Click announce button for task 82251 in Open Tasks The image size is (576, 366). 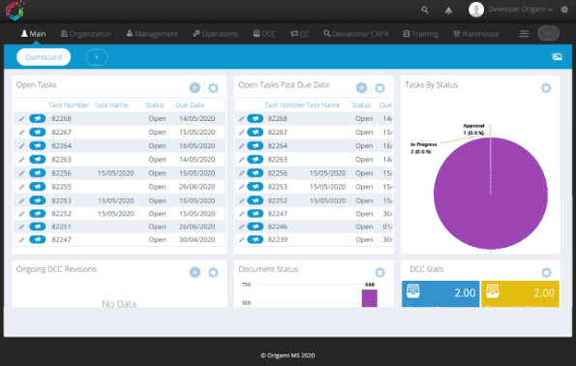coord(38,227)
